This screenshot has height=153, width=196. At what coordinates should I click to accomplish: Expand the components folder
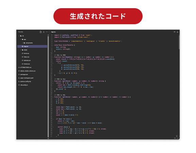[x=22, y=43]
